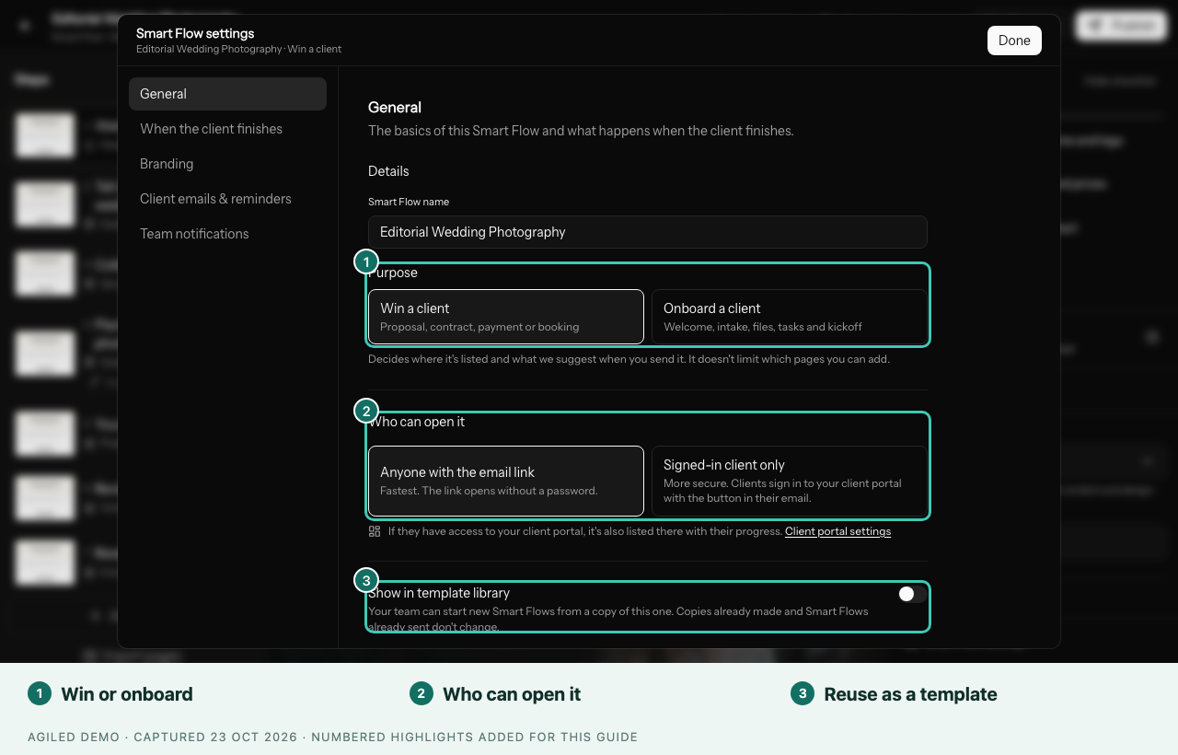Click the Purpose section label

tap(393, 273)
